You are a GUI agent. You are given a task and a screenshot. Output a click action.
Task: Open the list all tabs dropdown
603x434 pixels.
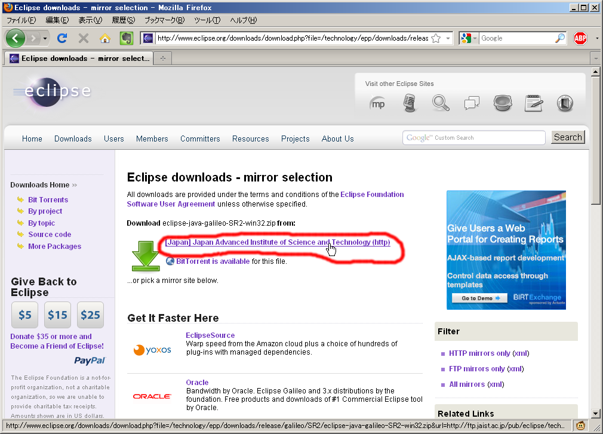click(596, 59)
